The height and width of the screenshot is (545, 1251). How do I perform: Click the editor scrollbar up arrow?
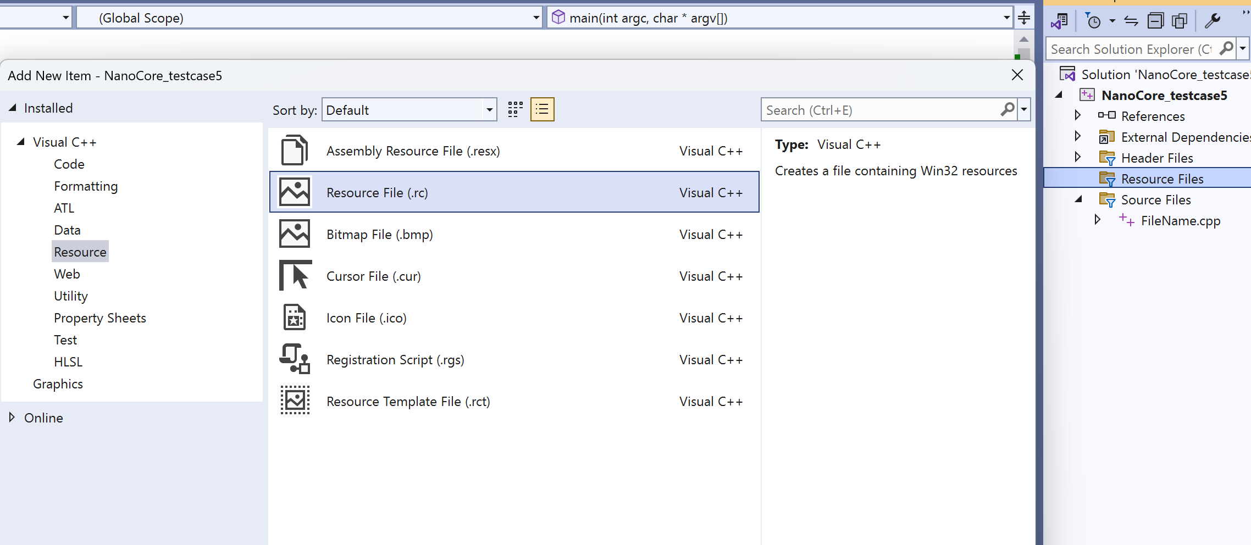pos(1023,40)
